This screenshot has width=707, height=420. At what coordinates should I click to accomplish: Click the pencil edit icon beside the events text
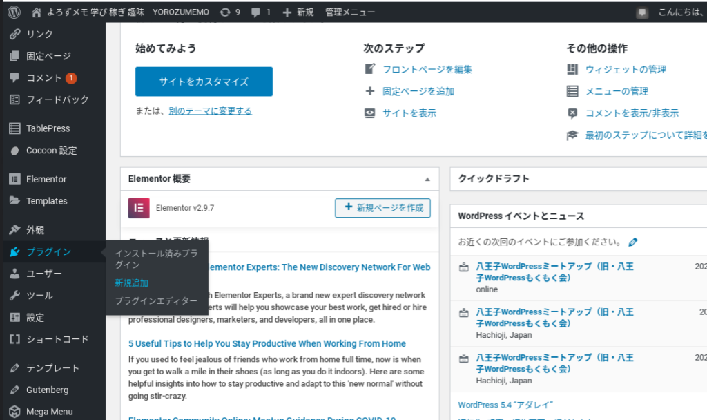pyautogui.click(x=633, y=242)
